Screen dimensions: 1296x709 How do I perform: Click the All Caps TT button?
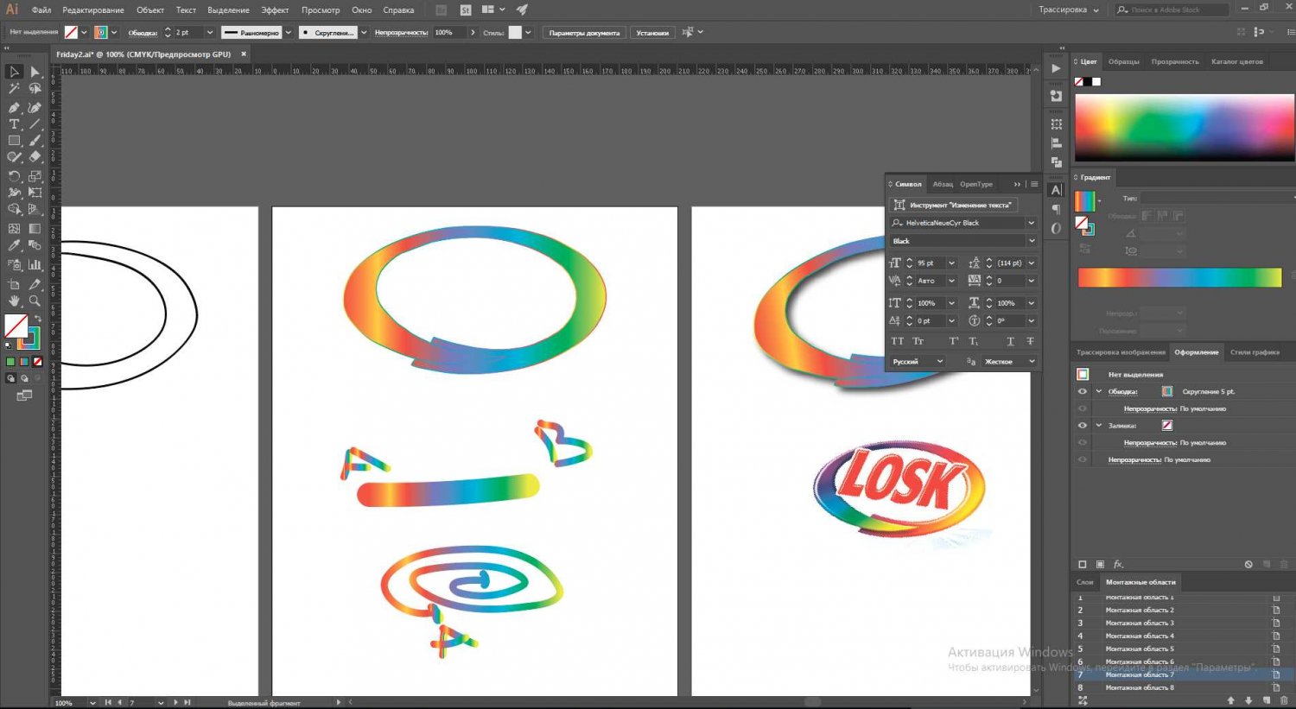tap(897, 341)
